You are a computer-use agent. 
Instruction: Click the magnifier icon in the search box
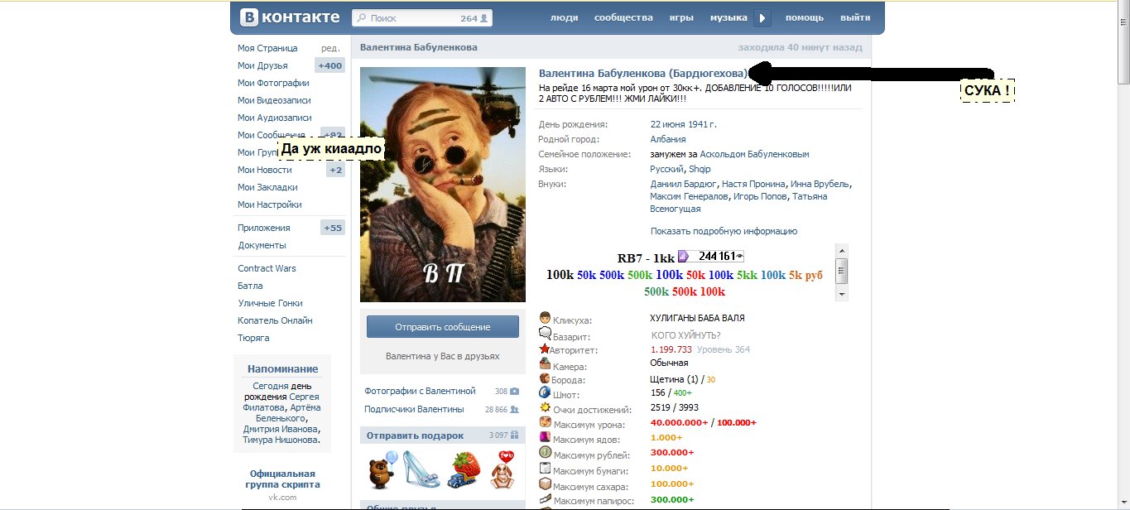coord(362,17)
